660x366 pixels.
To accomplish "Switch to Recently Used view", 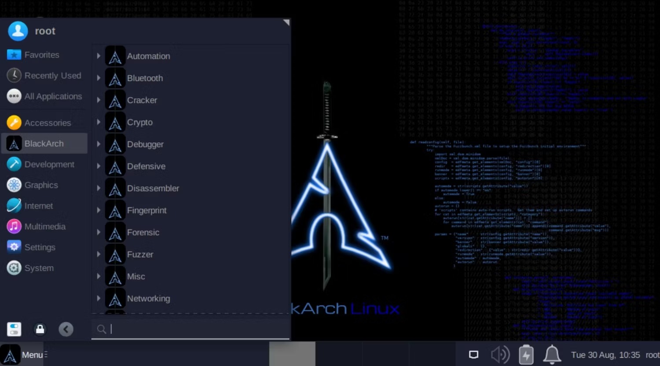I will coord(14,75).
